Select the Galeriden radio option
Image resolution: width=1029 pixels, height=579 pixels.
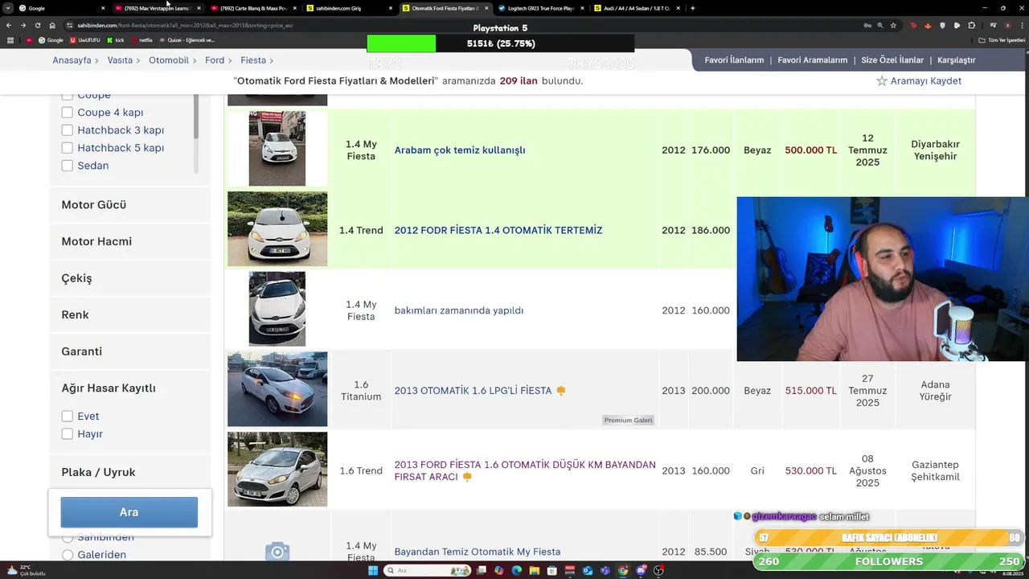(68, 555)
